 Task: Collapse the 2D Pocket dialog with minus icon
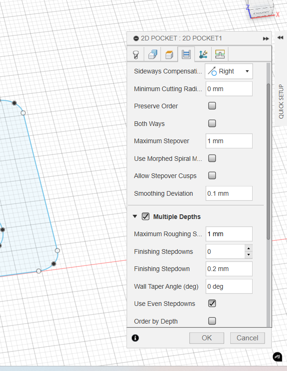pyautogui.click(x=136, y=38)
